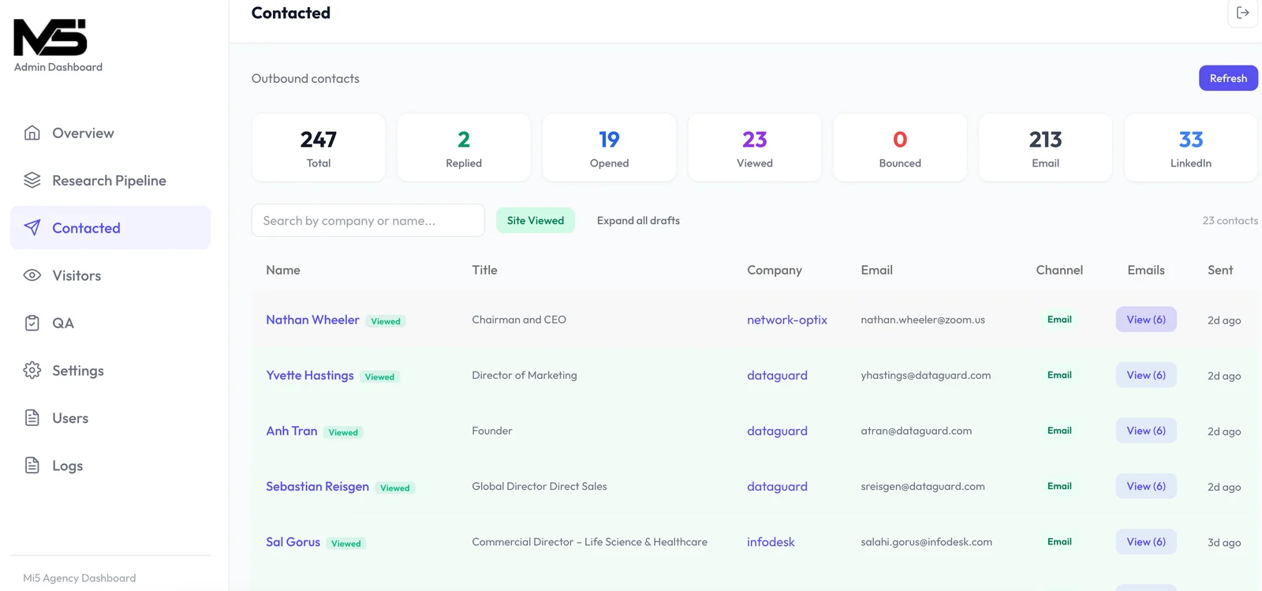Select the 19 Opened stat card
The width and height of the screenshot is (1262, 591).
tap(609, 148)
